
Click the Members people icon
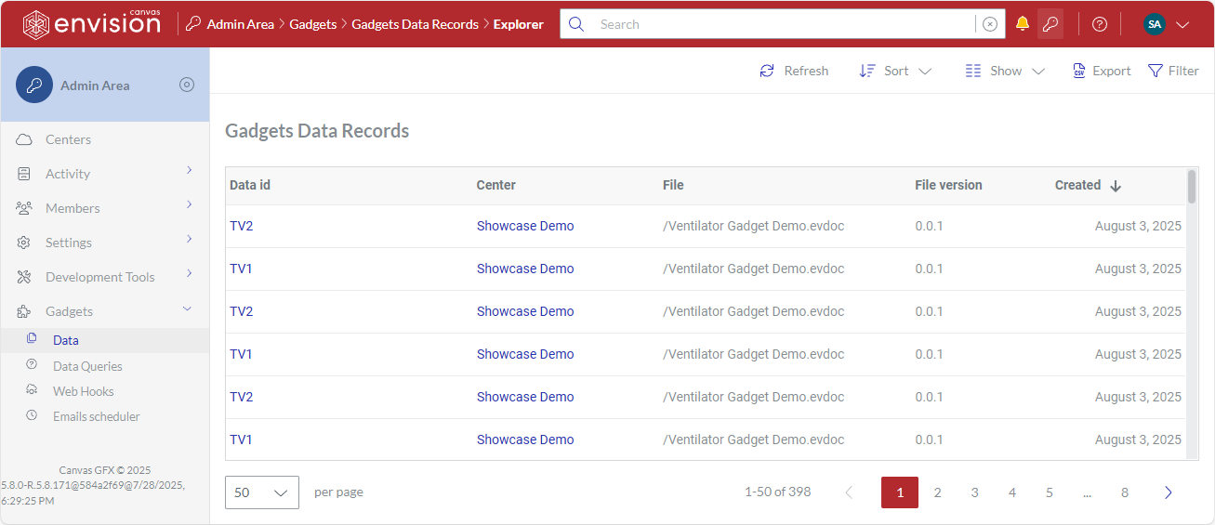(24, 208)
